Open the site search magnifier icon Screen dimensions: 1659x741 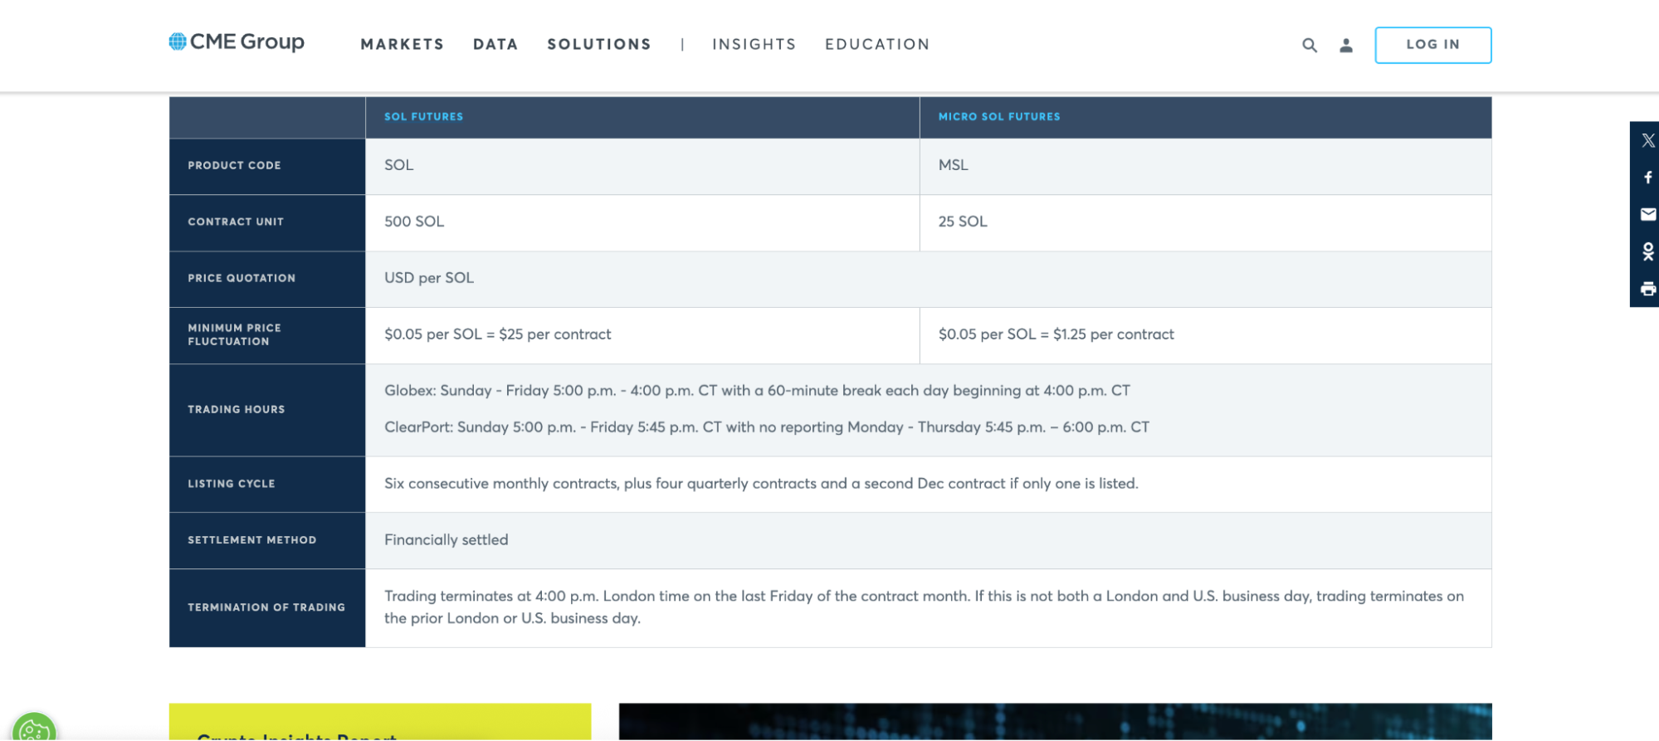(1309, 46)
